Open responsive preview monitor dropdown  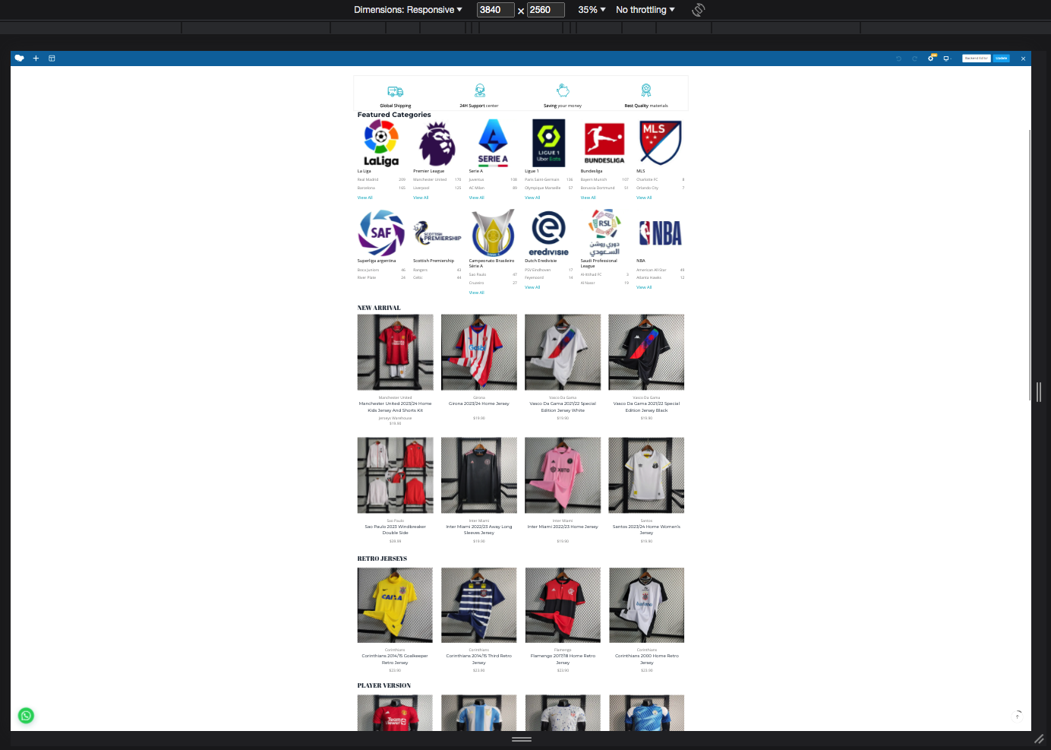[947, 59]
